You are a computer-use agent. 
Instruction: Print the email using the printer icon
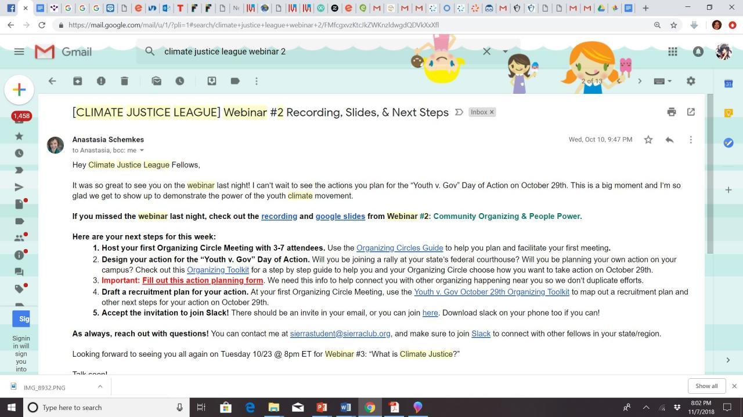672,112
